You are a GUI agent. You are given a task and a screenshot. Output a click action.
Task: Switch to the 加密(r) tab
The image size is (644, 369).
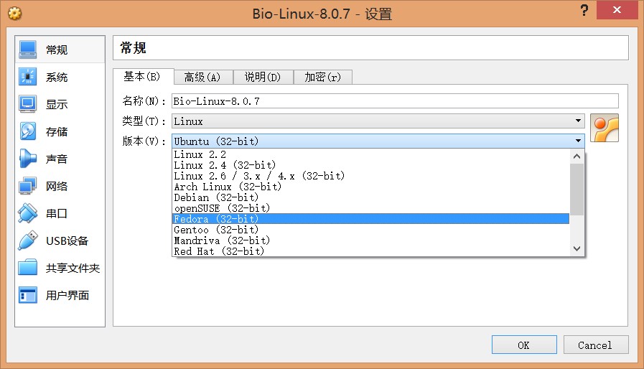tap(322, 77)
